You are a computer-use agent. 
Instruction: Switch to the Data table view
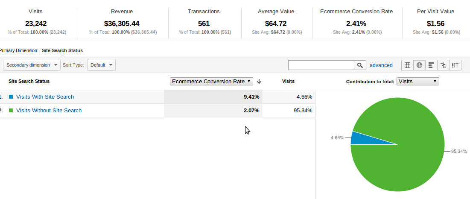pos(407,65)
